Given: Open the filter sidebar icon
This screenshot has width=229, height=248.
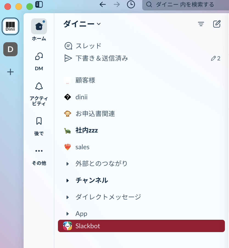Looking at the screenshot, I should pyautogui.click(x=201, y=24).
